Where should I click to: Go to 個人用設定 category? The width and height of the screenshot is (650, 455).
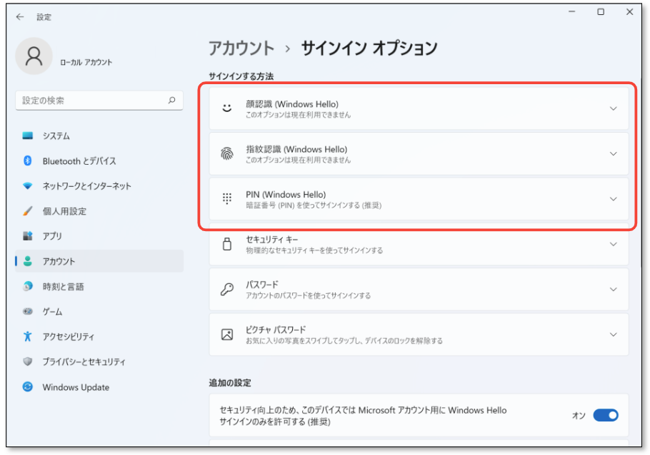point(99,211)
